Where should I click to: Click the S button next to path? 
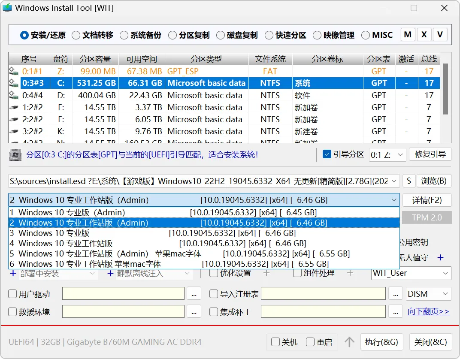[409, 181]
